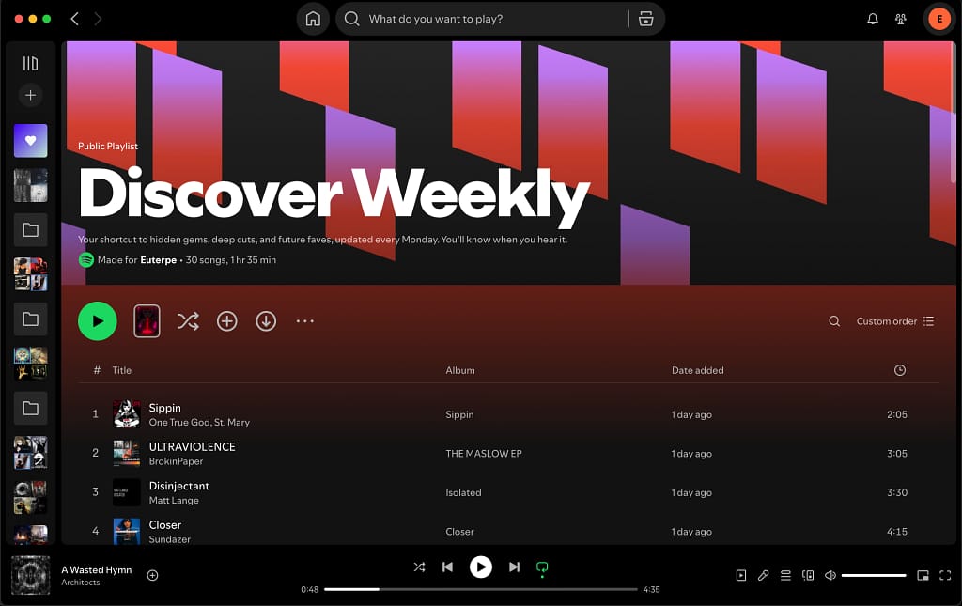Open the play queue
Screen dimensions: 962x606
(785, 575)
